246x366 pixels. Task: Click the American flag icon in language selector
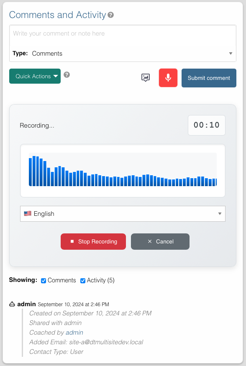coord(28,213)
